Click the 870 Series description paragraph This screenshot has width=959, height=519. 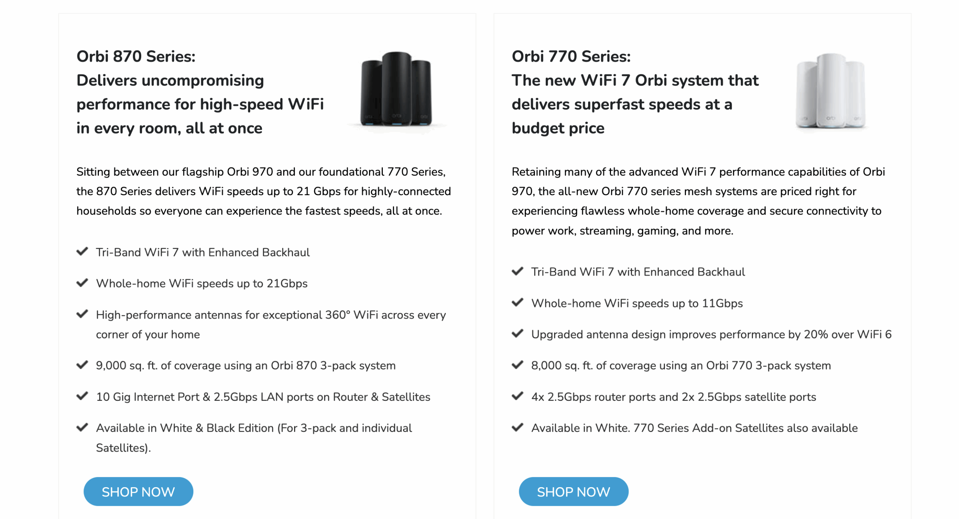pos(263,191)
